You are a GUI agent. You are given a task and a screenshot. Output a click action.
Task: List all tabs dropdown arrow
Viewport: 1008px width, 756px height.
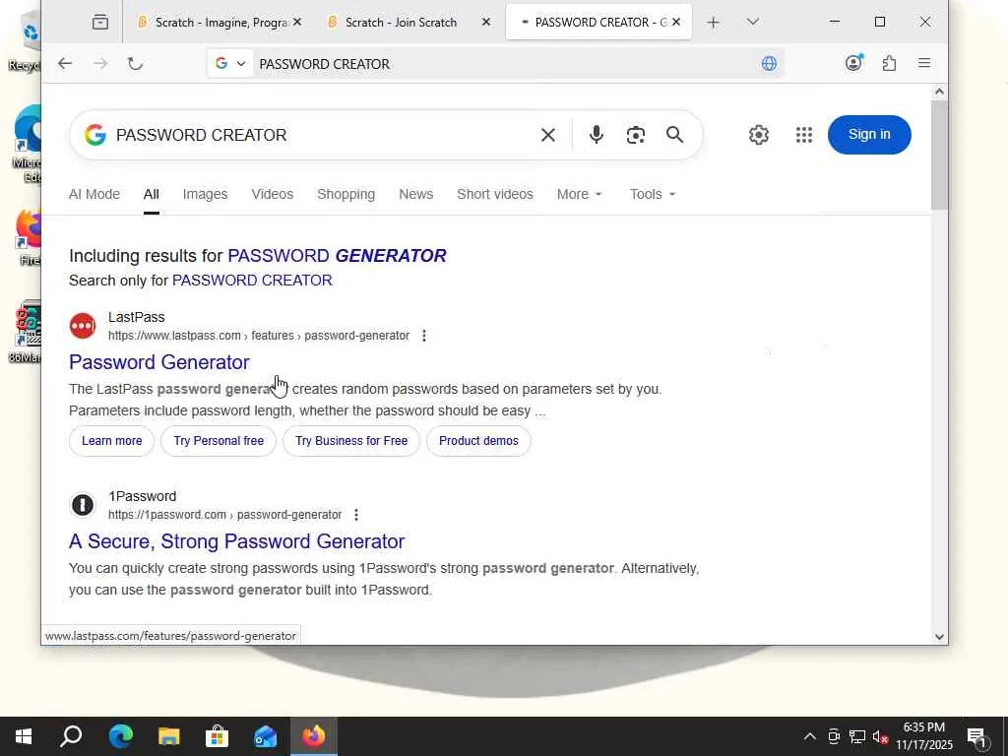[x=753, y=22]
